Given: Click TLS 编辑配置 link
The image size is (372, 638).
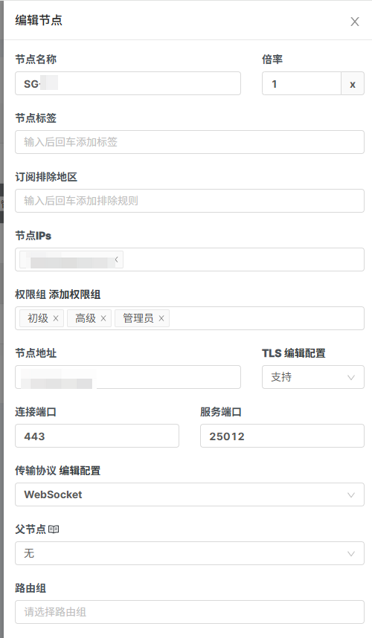Looking at the screenshot, I should click(x=305, y=353).
